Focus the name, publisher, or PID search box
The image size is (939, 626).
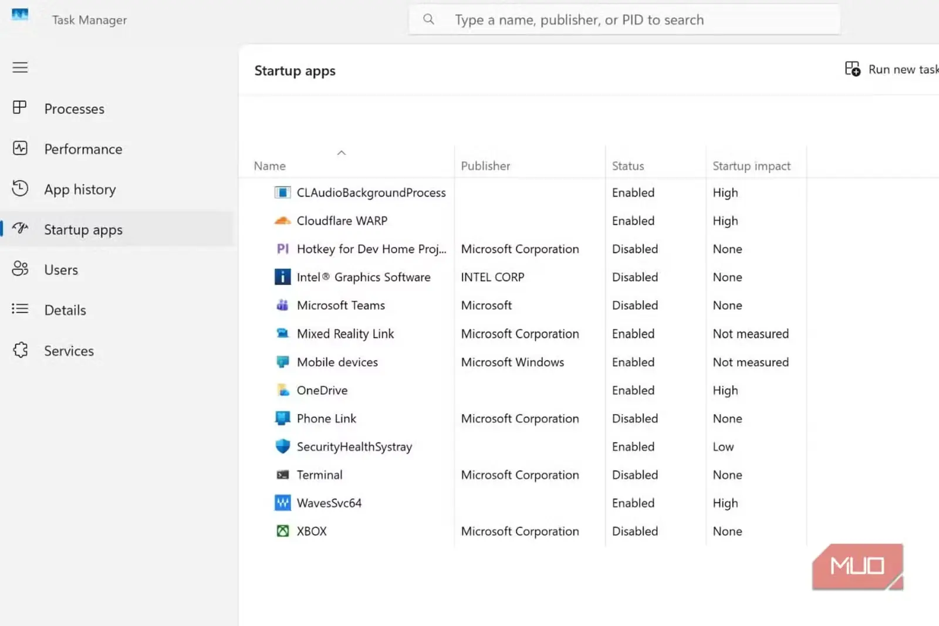[x=624, y=19]
